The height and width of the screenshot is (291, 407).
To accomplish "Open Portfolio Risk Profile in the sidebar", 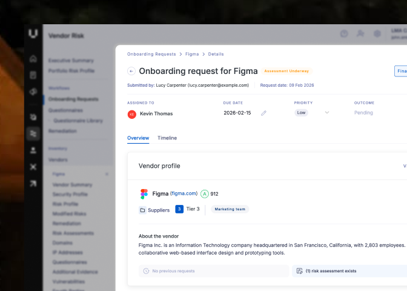I will [x=71, y=71].
